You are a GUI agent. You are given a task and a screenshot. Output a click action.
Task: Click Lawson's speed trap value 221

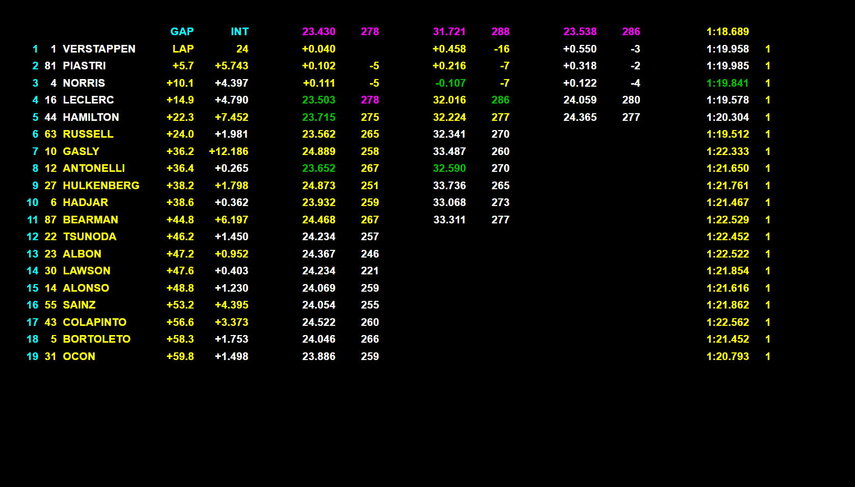[x=370, y=271]
